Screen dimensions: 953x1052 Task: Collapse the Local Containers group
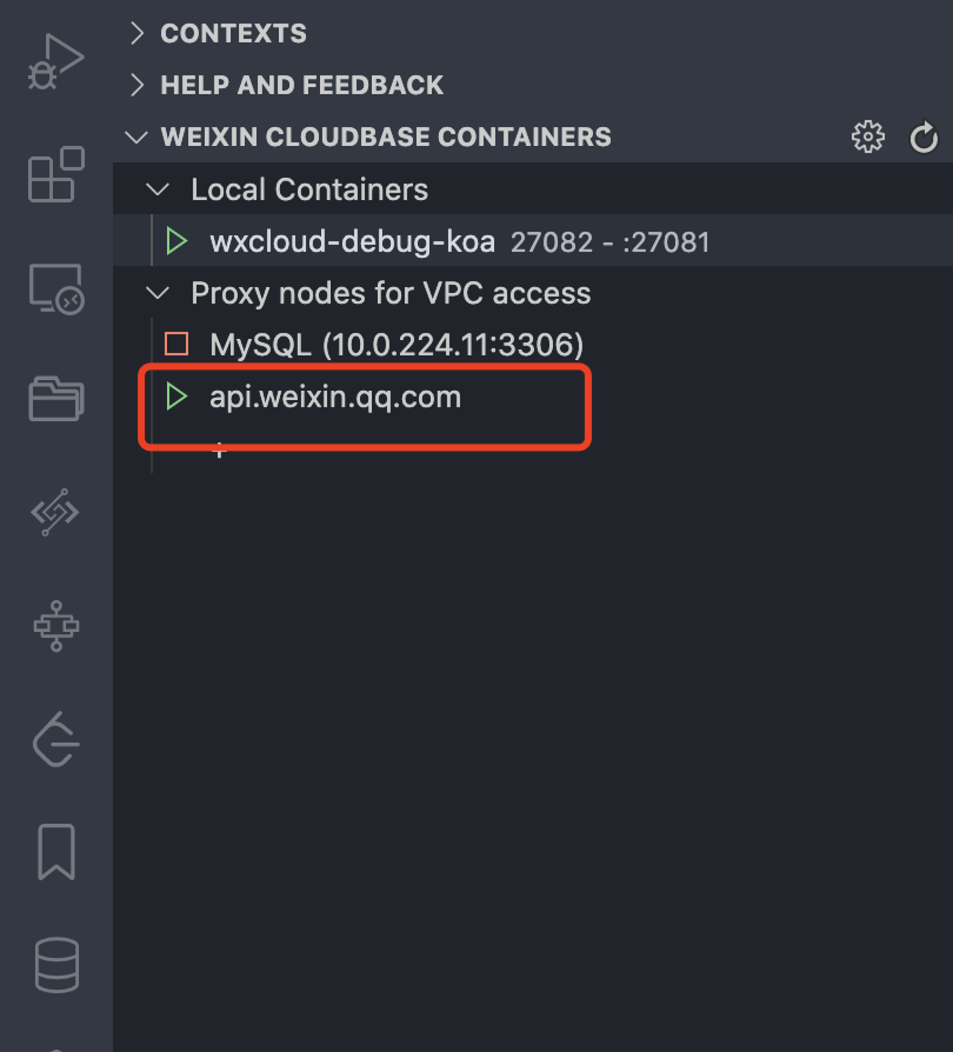pyautogui.click(x=157, y=189)
